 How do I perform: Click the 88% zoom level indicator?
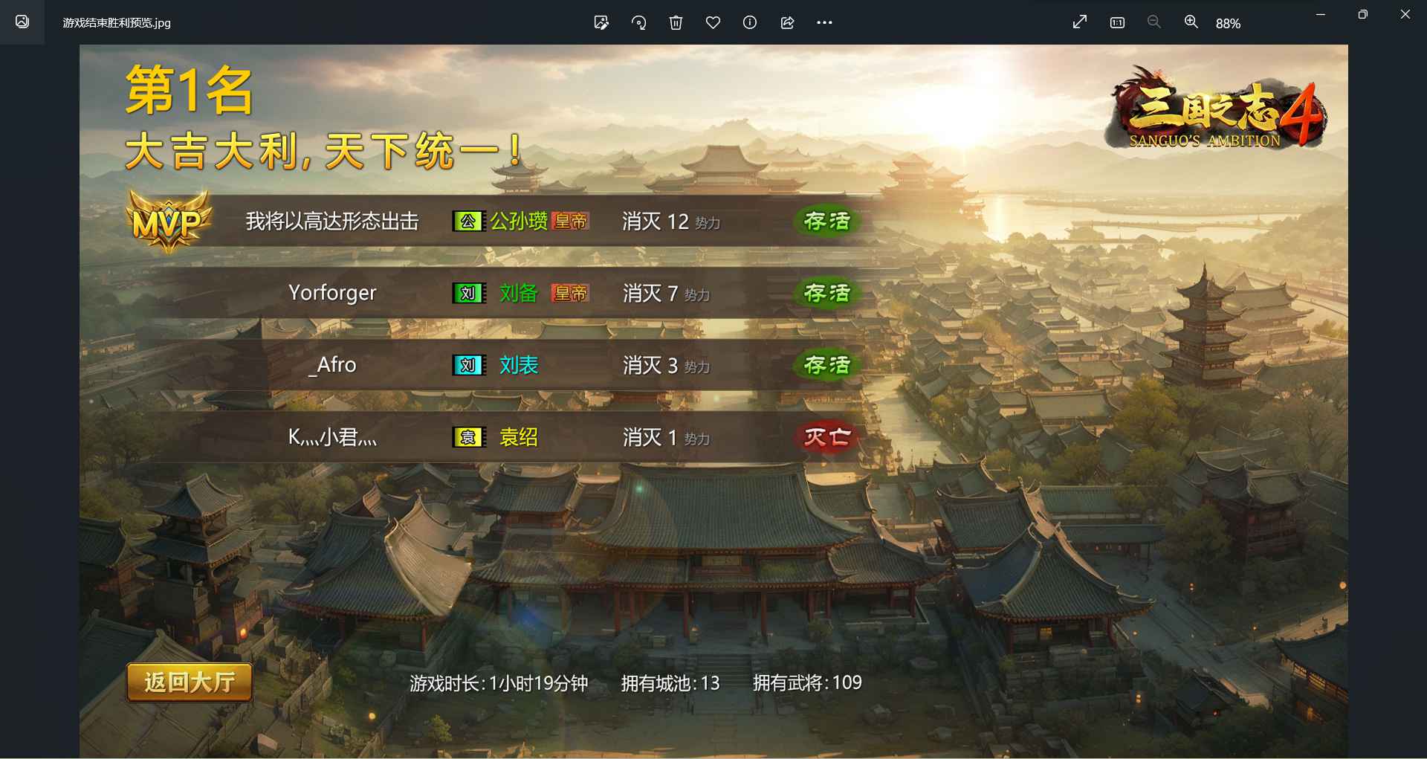coord(1228,24)
